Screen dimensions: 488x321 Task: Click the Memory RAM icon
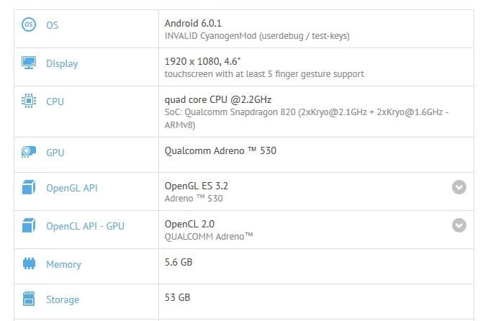tap(30, 264)
